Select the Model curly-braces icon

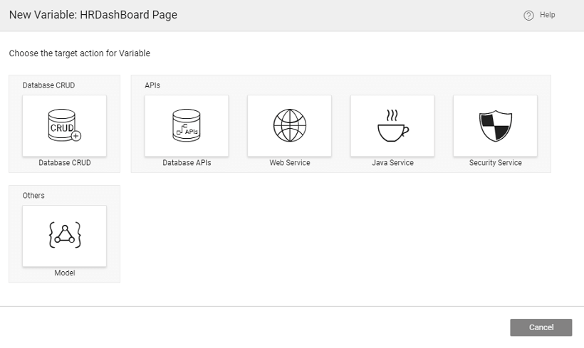(64, 236)
